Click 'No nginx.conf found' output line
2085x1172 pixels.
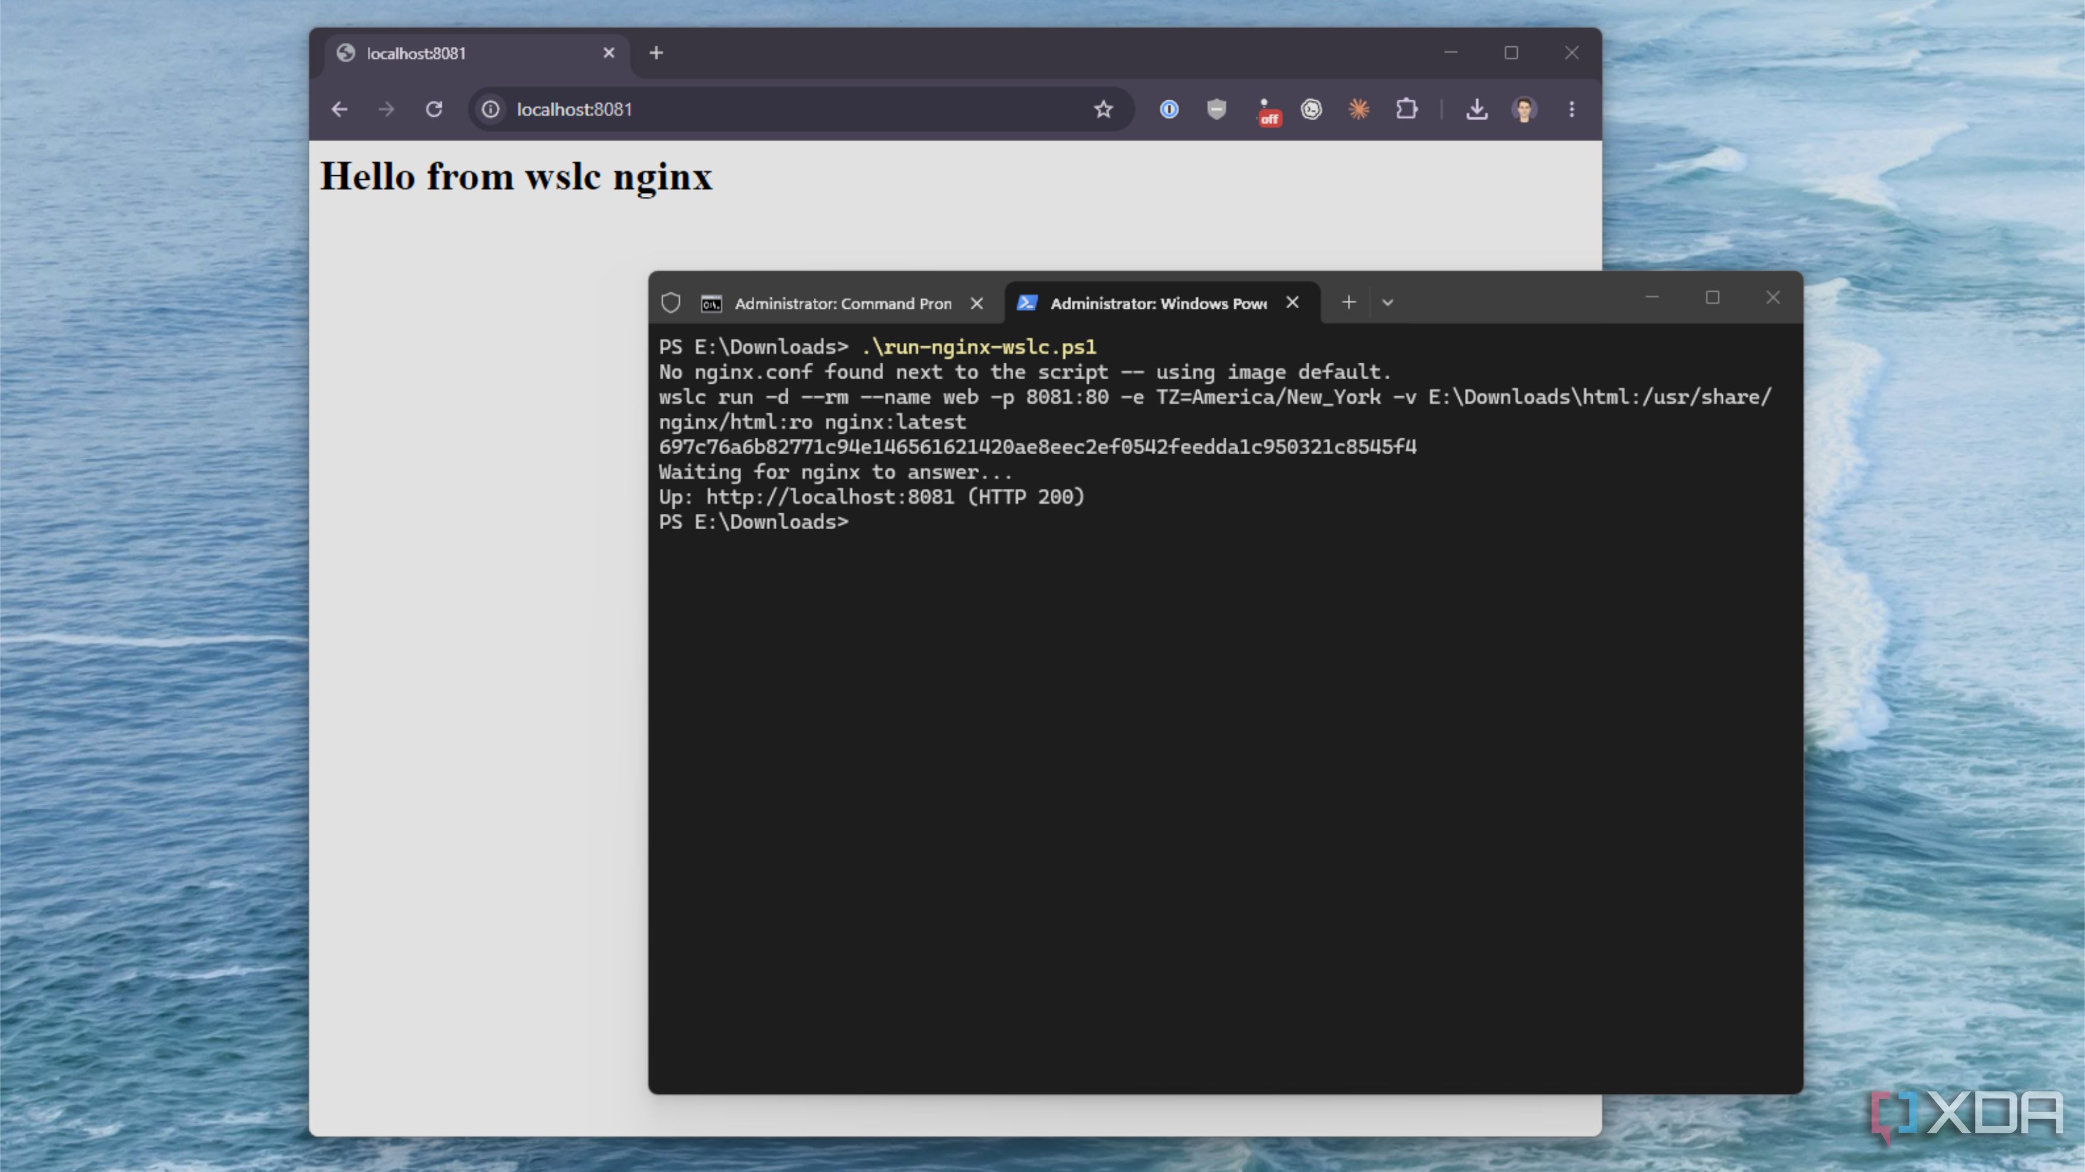(x=1025, y=372)
